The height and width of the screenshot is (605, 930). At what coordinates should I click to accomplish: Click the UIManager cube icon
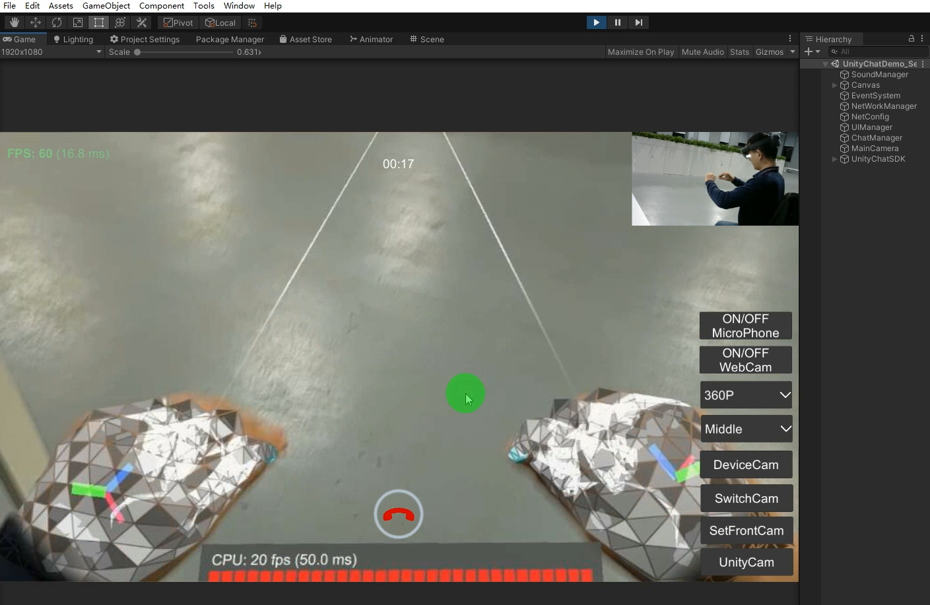click(844, 127)
